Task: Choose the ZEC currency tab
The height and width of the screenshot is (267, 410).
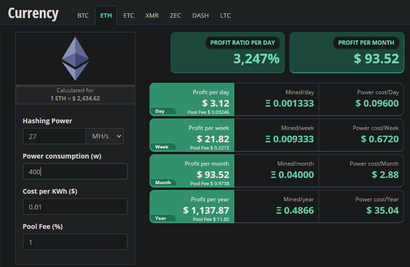Action: (x=175, y=15)
